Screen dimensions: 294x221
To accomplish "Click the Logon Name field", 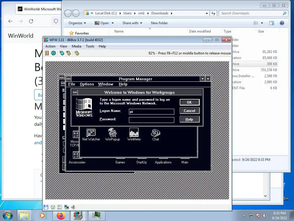I will (152, 112).
